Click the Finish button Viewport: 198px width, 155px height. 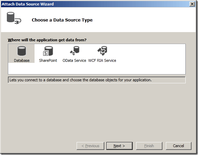point(149,146)
